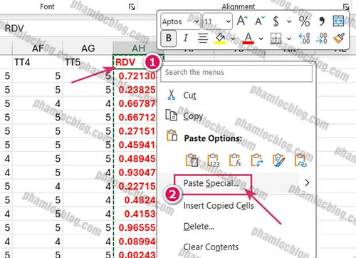The height and width of the screenshot is (258, 356).
Task: Expand Paste Special submenu arrow
Action: point(307,182)
